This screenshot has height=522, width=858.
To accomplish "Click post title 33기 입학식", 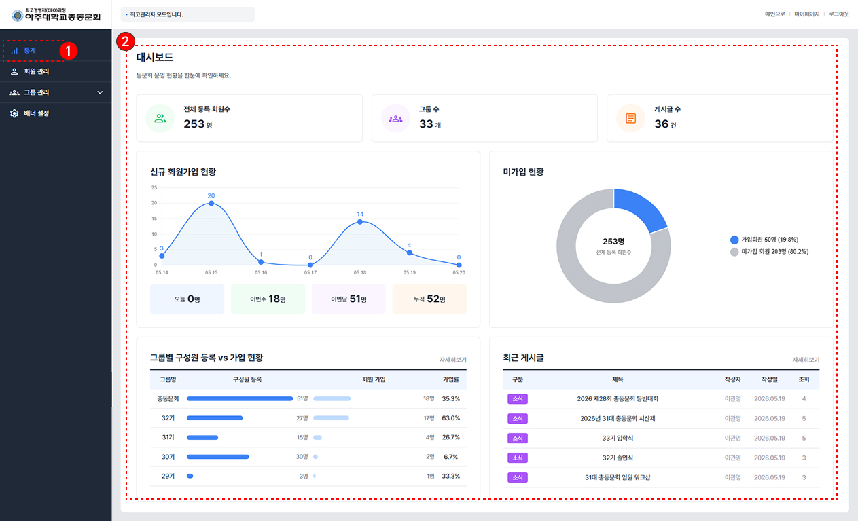I will (x=617, y=438).
